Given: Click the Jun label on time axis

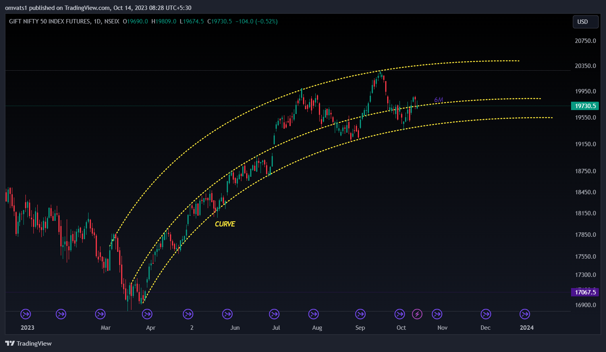Looking at the screenshot, I should 235,328.
